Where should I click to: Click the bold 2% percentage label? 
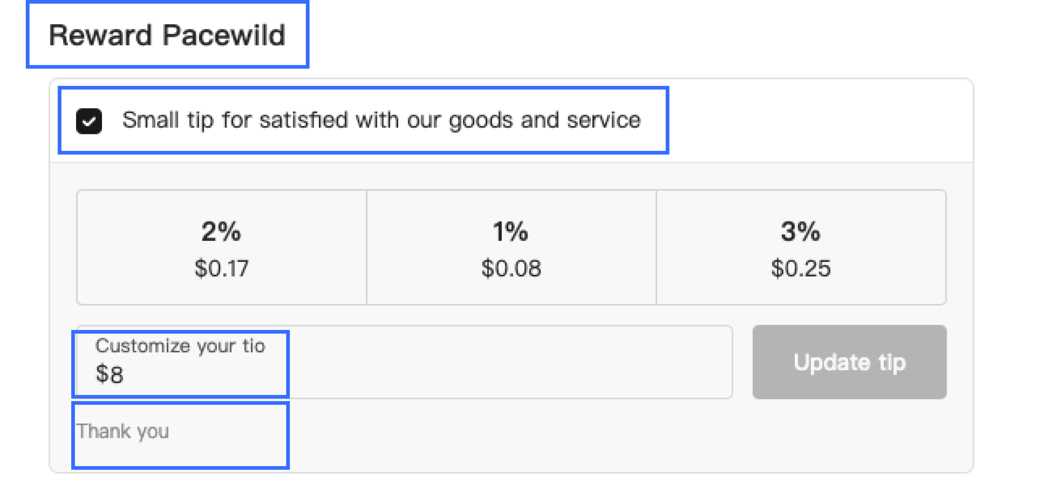[221, 232]
